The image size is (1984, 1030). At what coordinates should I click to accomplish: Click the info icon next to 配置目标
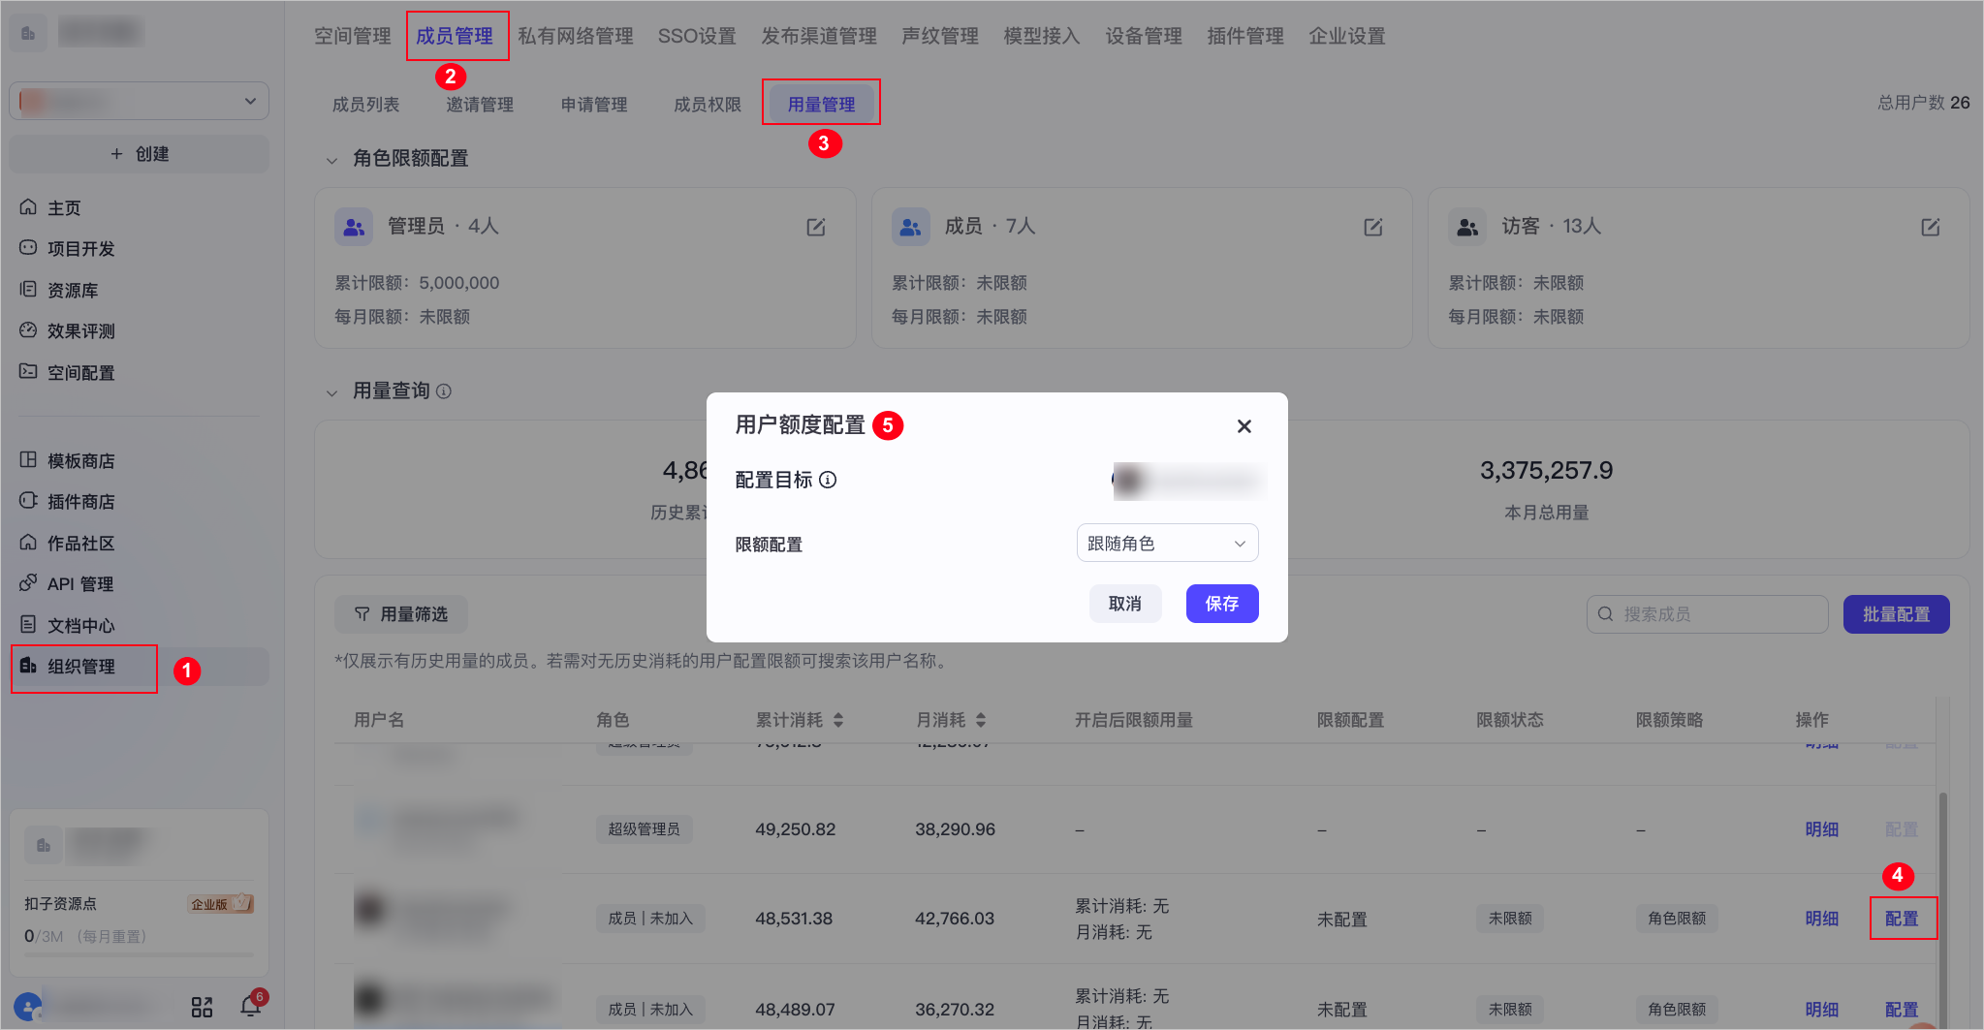tap(828, 480)
